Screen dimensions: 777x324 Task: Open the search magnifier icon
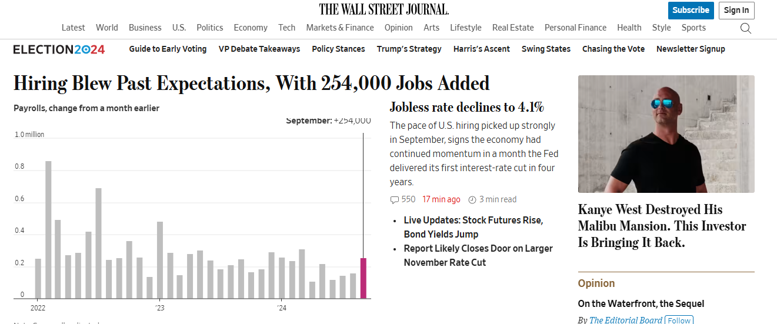pos(745,28)
